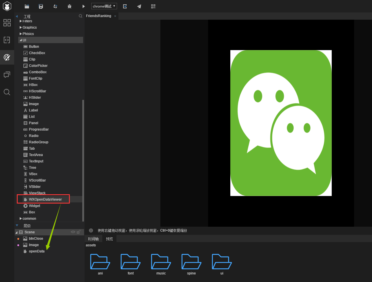Open the LayaAir logo menu
The image size is (372, 282).
click(x=7, y=6)
